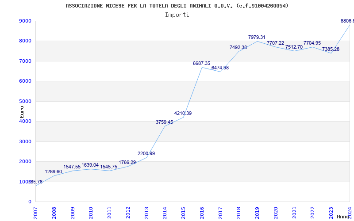Select data label 1766.29
The image size is (354, 221).
tap(127, 162)
